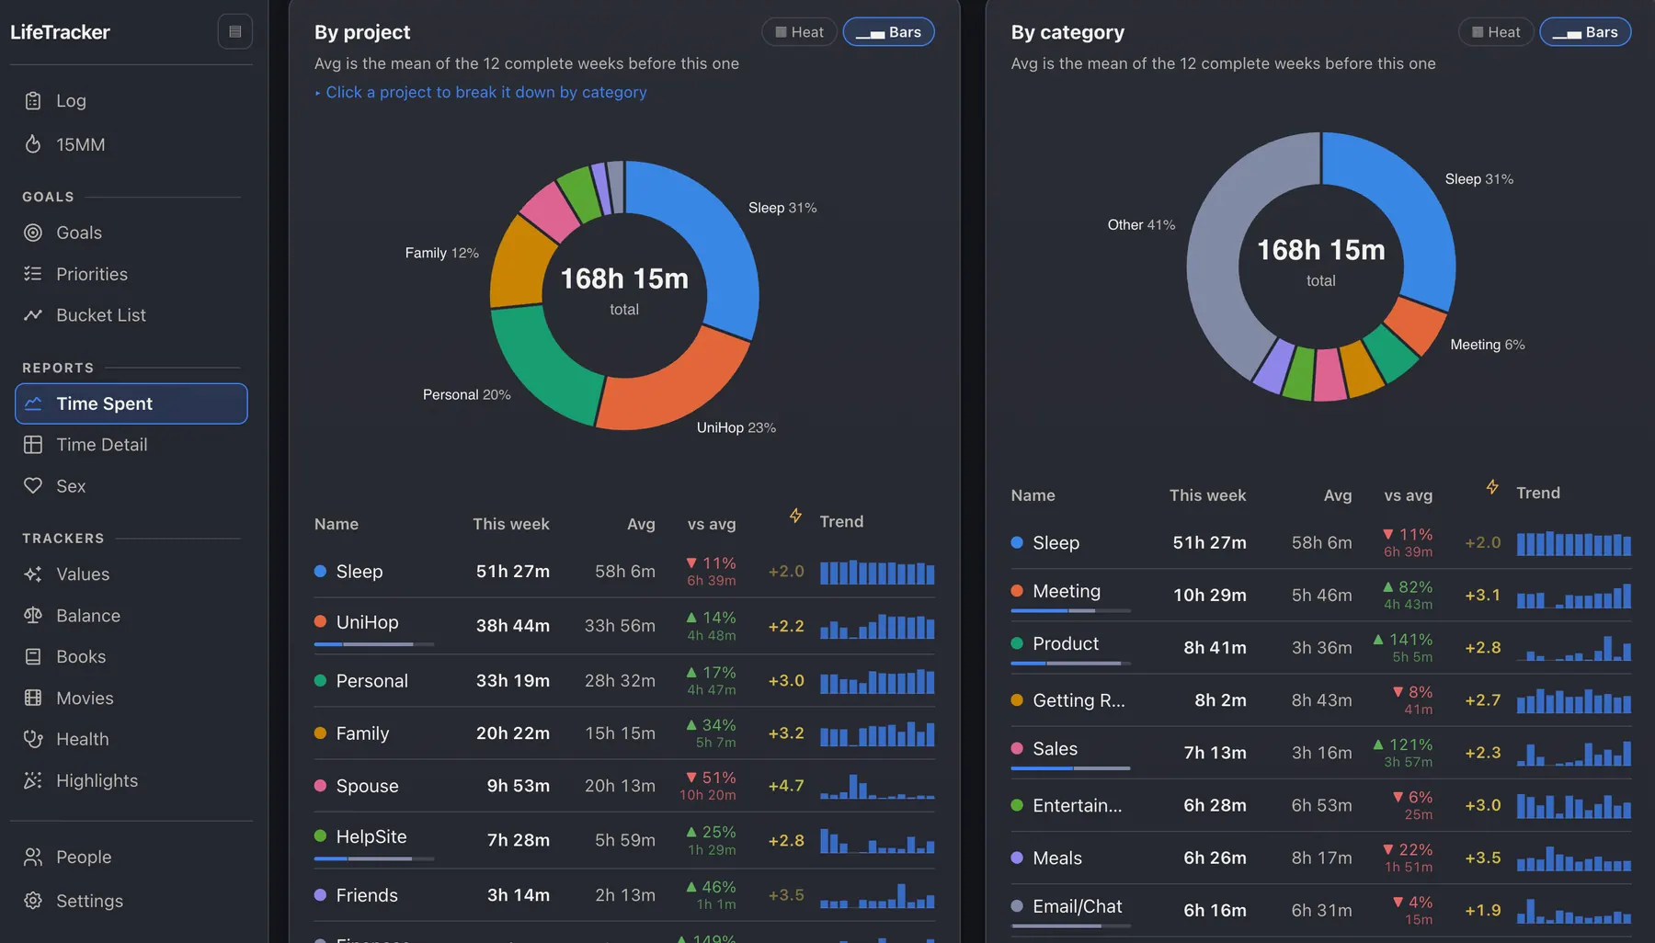
Task: Expand Family project row
Action: tap(624, 733)
